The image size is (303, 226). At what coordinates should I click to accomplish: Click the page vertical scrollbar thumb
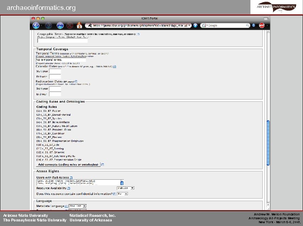tap(268, 143)
